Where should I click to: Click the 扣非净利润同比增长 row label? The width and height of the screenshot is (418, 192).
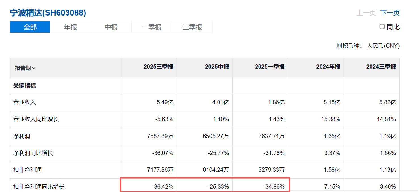[39, 187]
